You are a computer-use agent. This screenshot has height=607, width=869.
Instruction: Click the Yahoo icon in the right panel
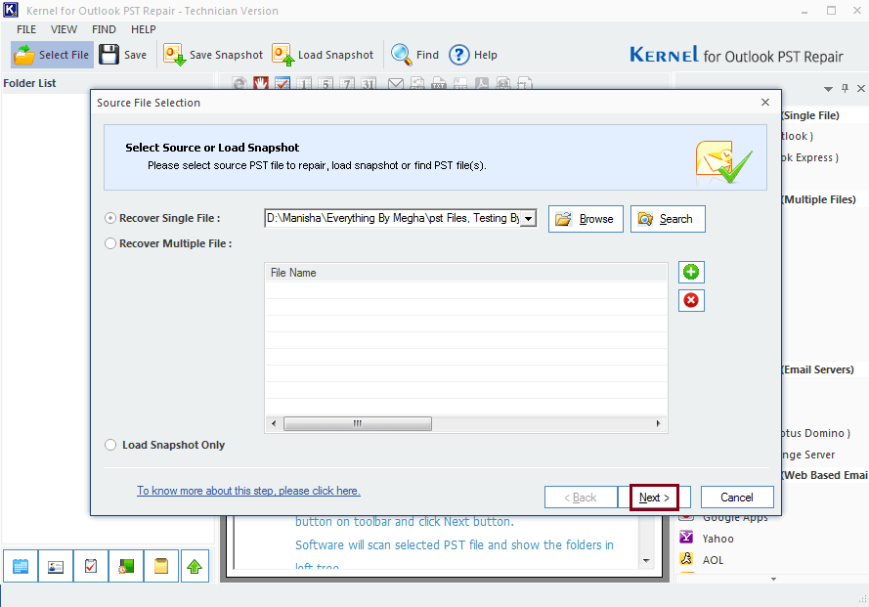(x=686, y=538)
